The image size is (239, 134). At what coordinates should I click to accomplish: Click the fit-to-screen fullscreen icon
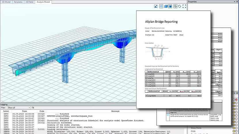(x=184, y=6)
